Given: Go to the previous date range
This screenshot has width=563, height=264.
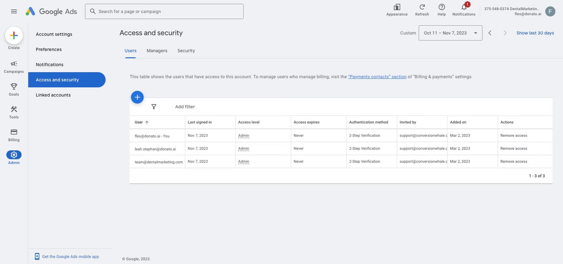Looking at the screenshot, I should (x=490, y=33).
